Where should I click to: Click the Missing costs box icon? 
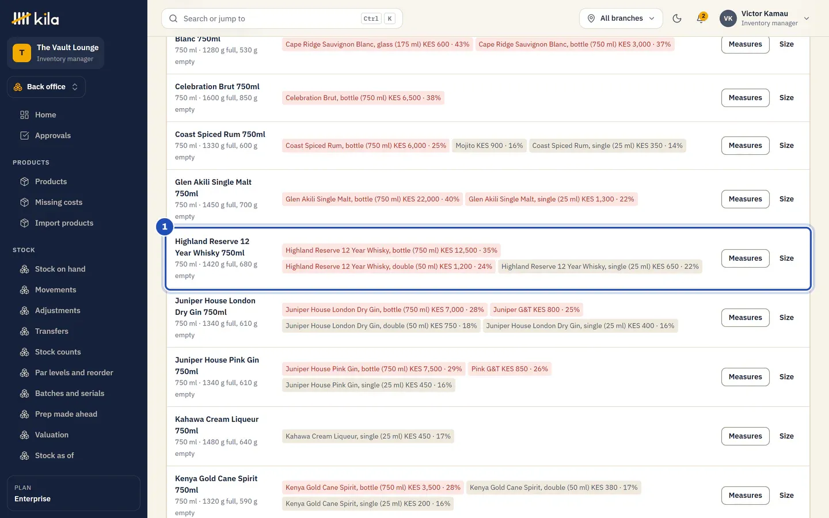point(24,202)
